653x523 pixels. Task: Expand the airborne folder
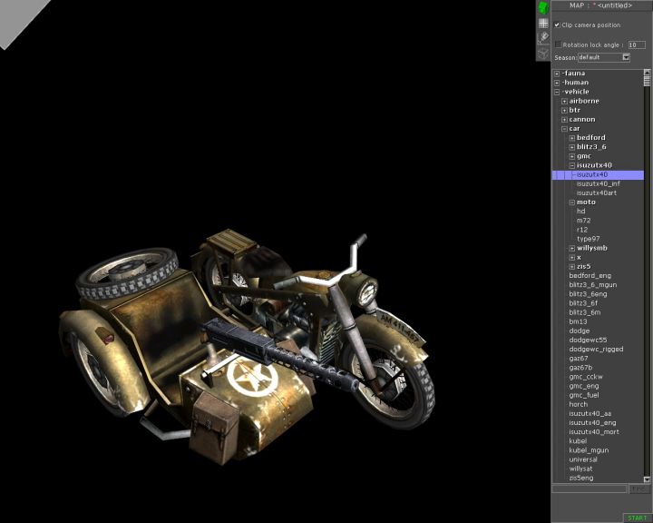564,101
